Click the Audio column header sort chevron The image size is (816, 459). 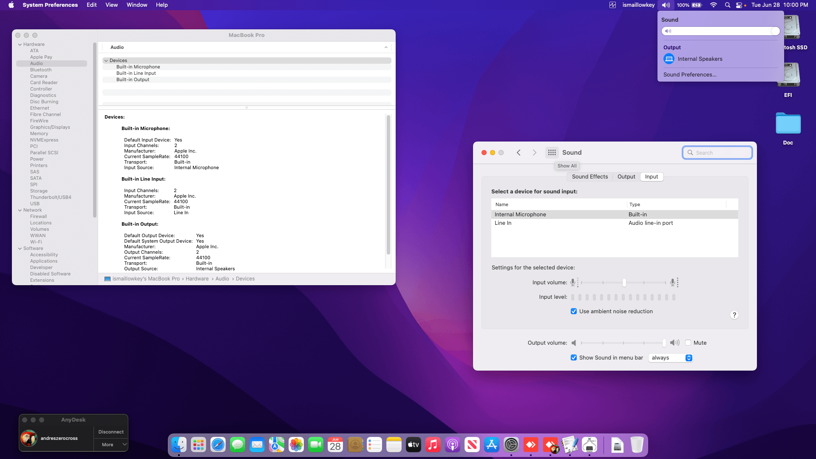386,48
